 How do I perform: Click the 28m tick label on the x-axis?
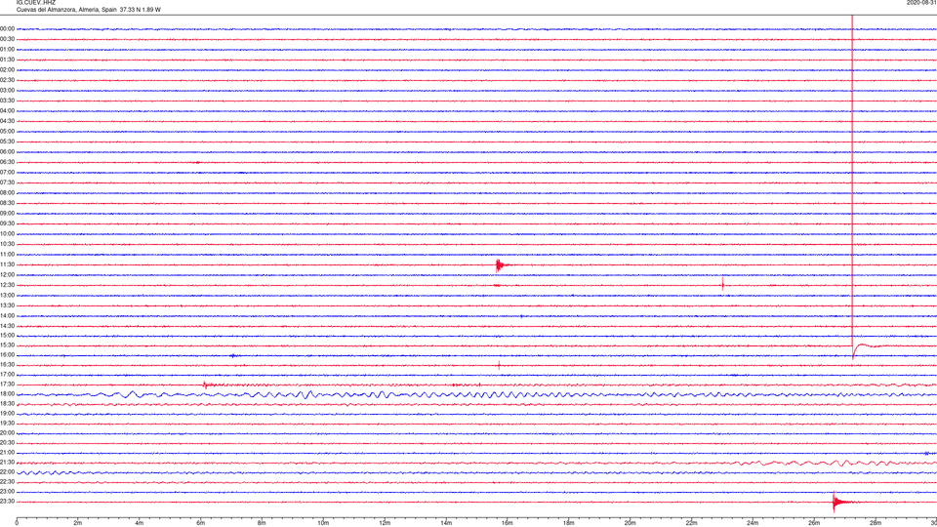pos(876,523)
